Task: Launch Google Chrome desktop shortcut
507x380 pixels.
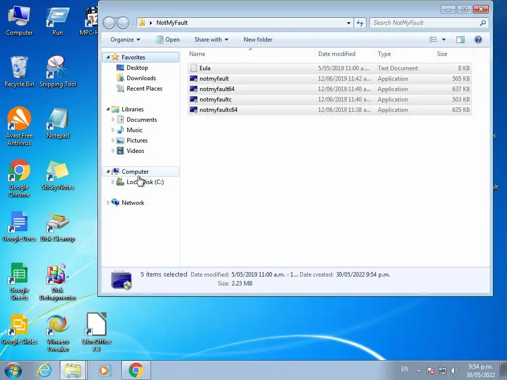Action: pyautogui.click(x=19, y=178)
